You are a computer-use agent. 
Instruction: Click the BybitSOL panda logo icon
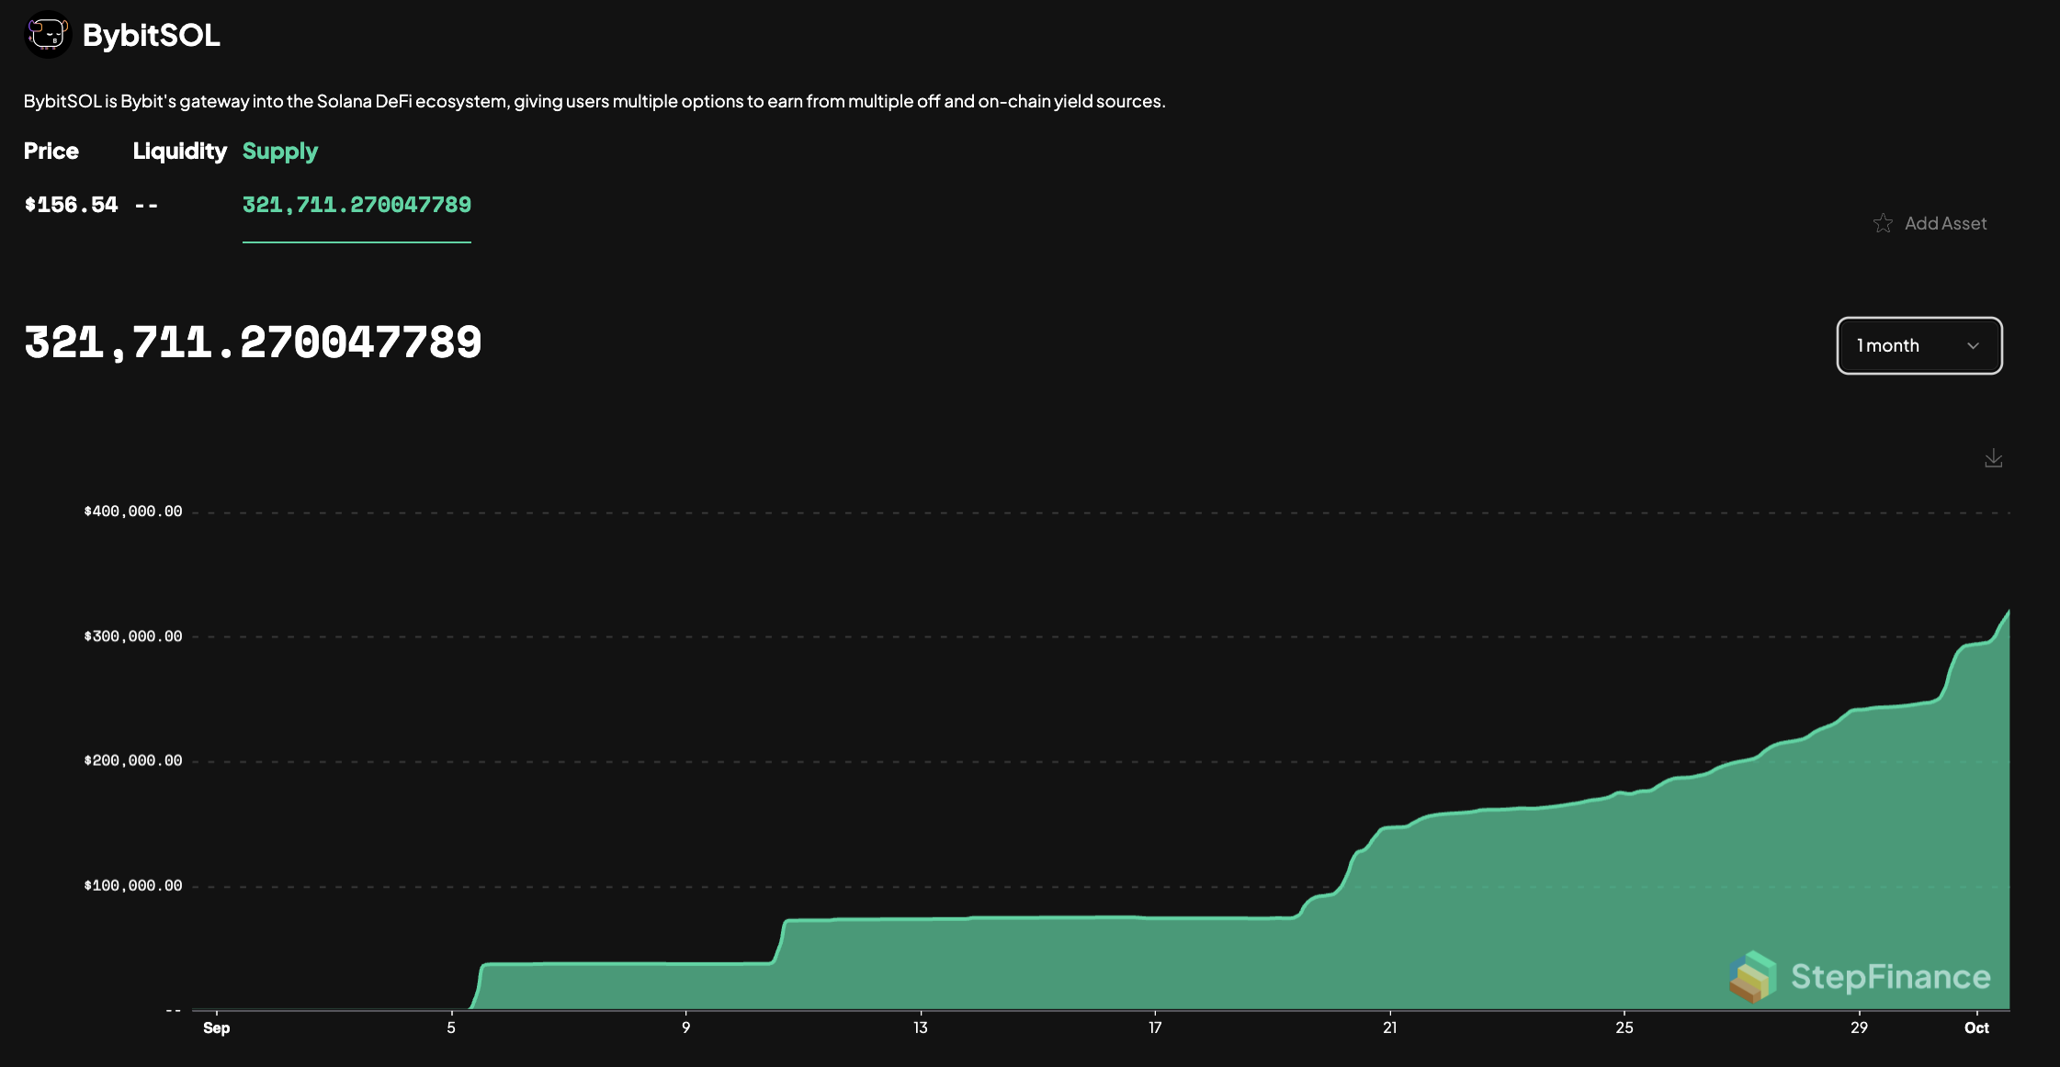(48, 35)
